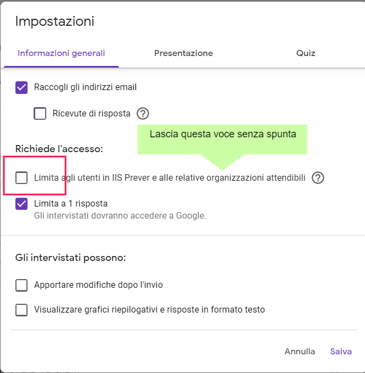Select the Informazioni generali tab

(x=61, y=53)
